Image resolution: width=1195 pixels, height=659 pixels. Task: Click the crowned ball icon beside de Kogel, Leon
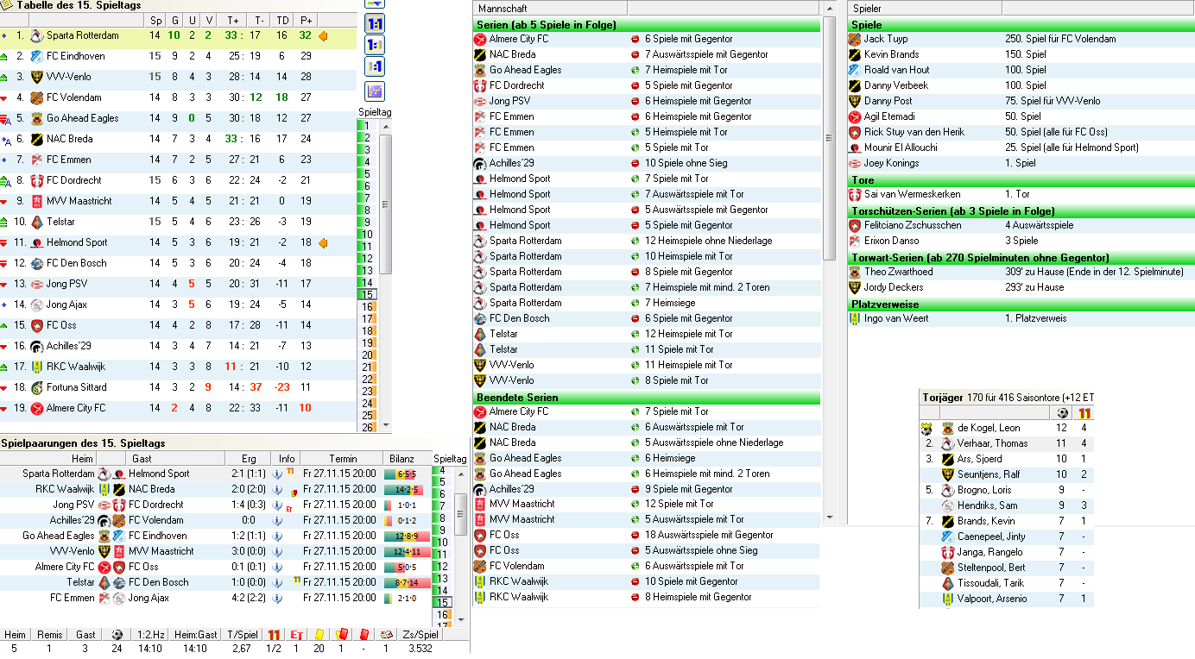click(926, 428)
